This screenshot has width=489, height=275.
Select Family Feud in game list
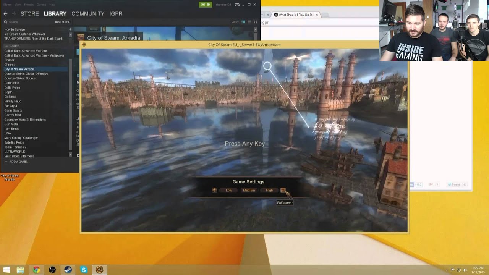[13, 101]
